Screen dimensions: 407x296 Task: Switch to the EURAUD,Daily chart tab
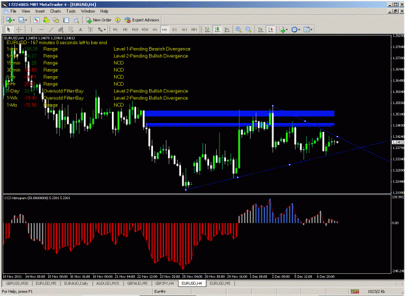pos(76,283)
